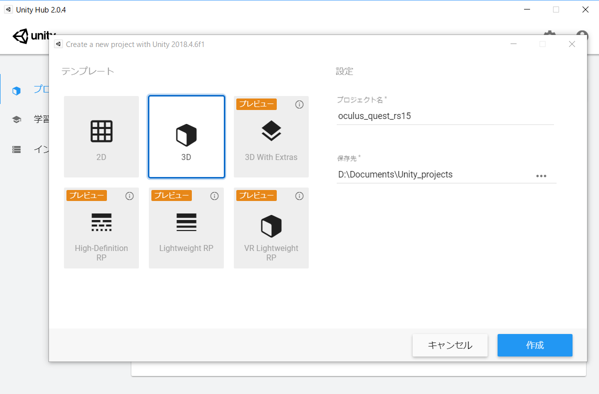Open Projects section cube icon in Hub sidebar
The image size is (599, 394).
pos(16,90)
